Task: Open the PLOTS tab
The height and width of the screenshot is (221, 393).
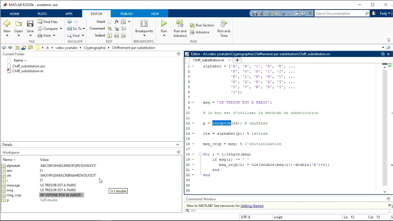Action: click(42, 14)
